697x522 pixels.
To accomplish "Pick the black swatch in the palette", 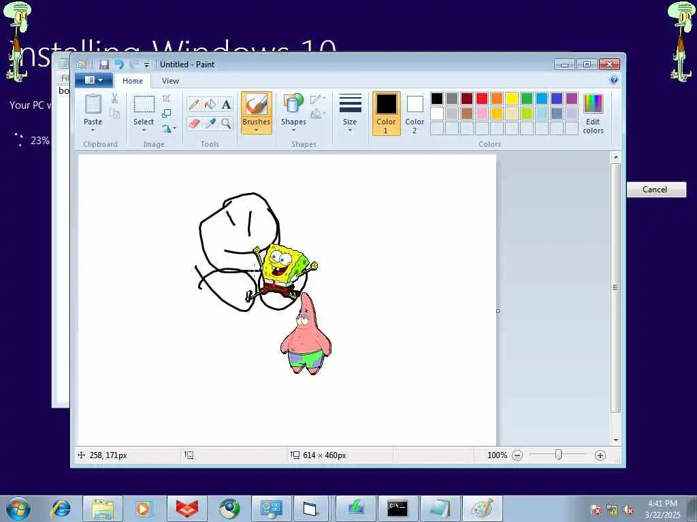I will pos(437,99).
